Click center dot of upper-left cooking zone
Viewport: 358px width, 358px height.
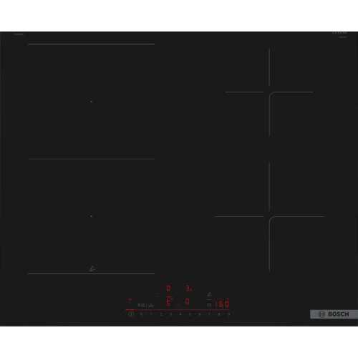click(91, 102)
